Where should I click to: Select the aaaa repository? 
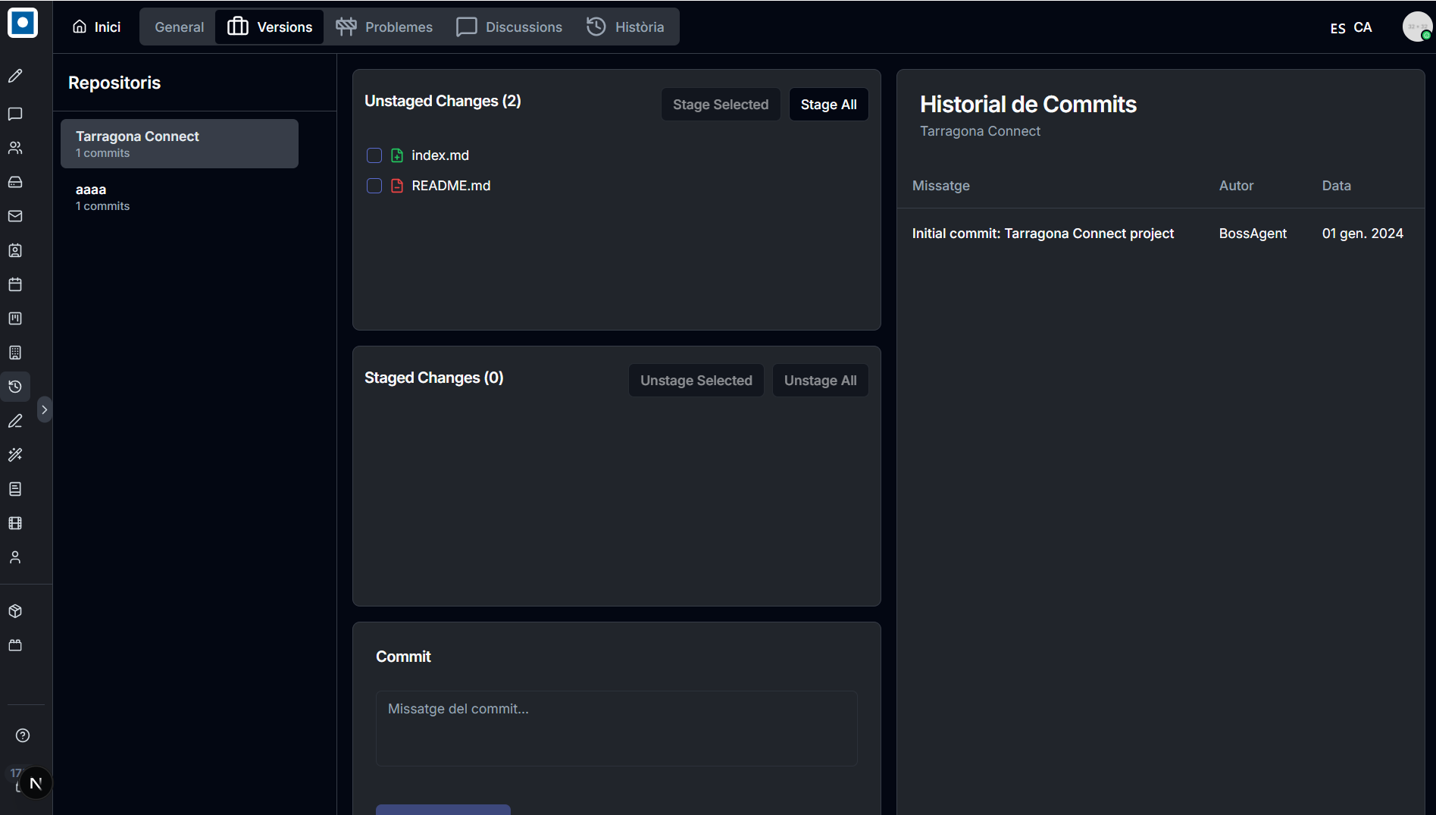(x=180, y=196)
